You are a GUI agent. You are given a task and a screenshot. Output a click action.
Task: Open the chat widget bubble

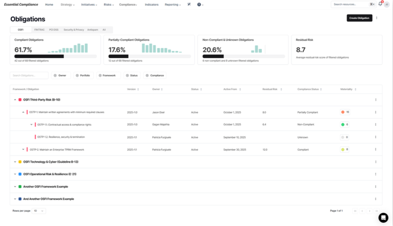tap(383, 218)
